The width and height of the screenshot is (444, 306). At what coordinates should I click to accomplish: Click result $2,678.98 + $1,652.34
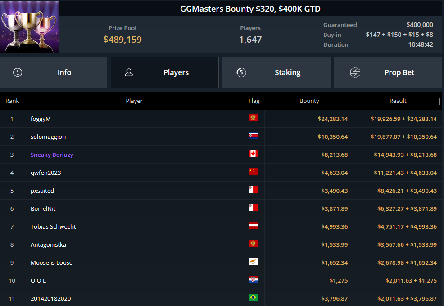pos(407,262)
